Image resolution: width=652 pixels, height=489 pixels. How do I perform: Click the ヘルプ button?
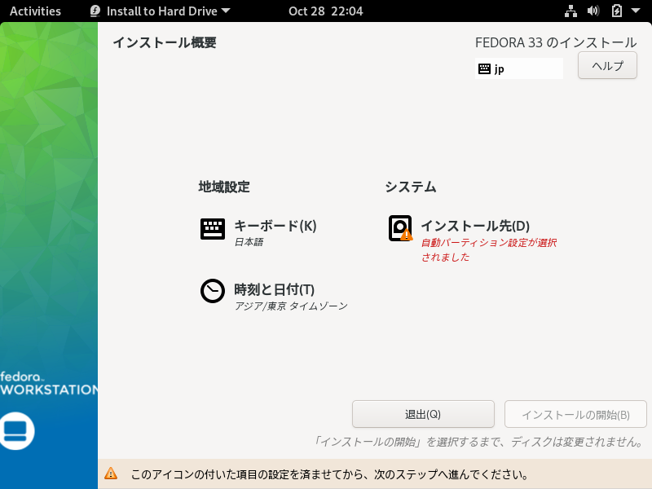pyautogui.click(x=607, y=65)
